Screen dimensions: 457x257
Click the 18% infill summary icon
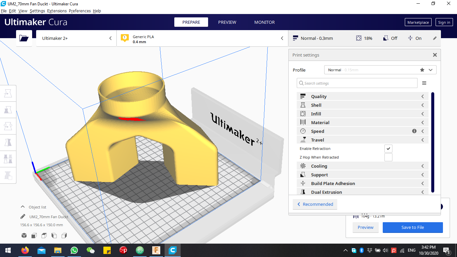tap(359, 38)
